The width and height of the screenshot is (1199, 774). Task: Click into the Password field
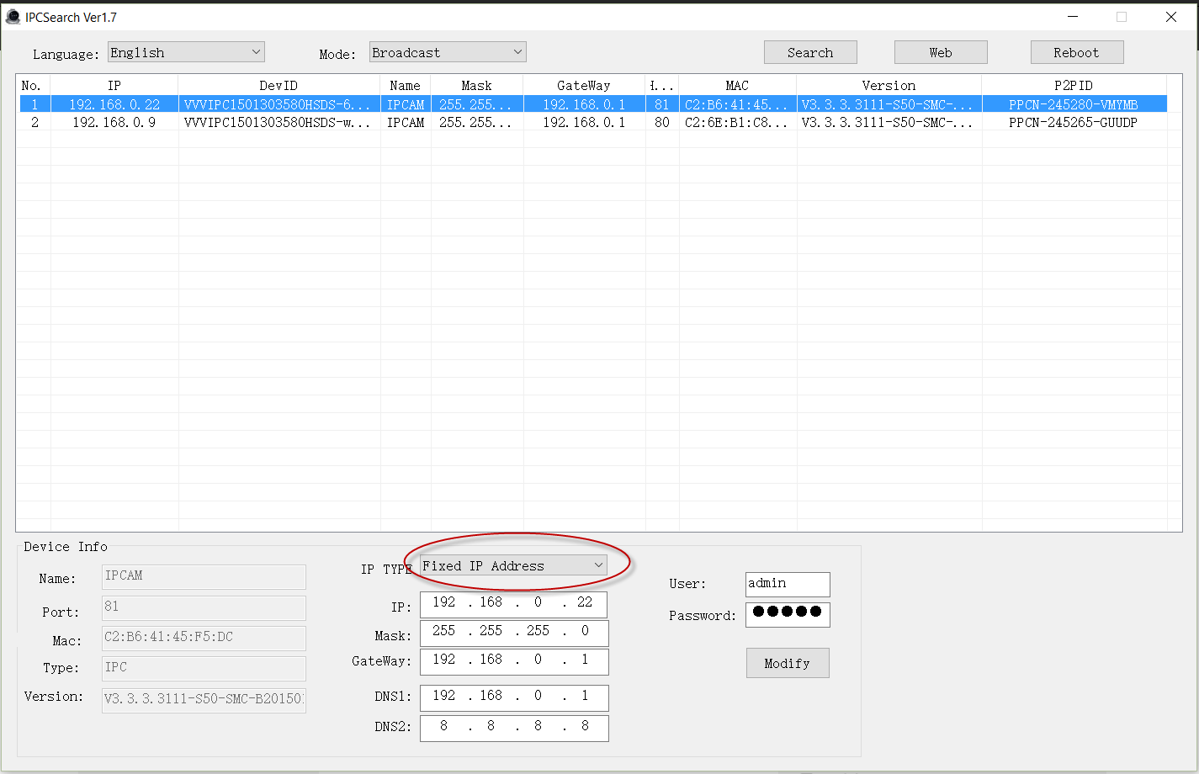(788, 614)
